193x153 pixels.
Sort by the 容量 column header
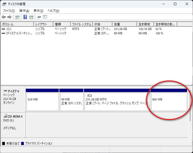pos(125,24)
